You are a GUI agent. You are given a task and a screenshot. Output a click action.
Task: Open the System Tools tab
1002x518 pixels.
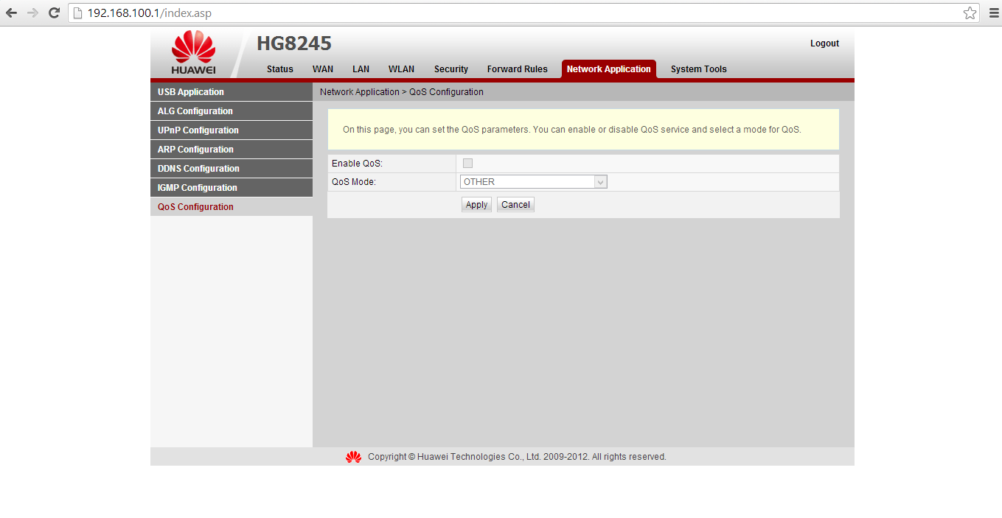(699, 69)
